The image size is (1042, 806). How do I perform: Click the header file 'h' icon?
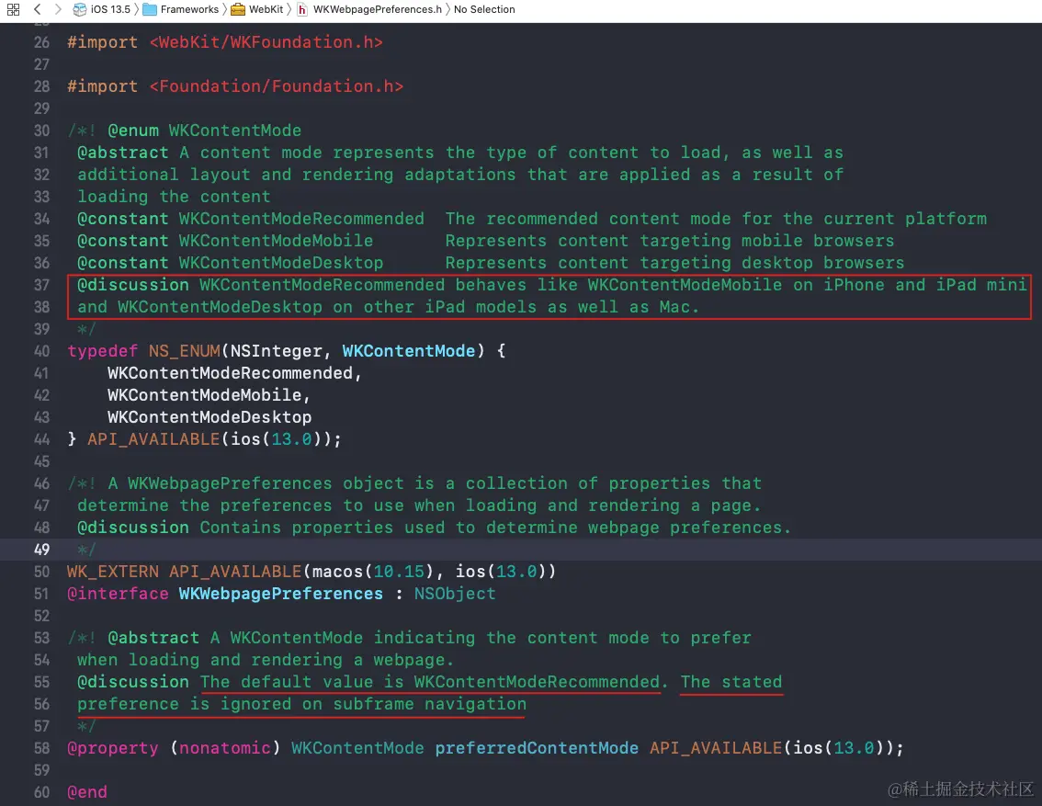(302, 9)
